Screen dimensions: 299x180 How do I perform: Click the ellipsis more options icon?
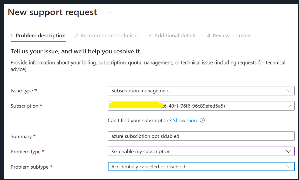[x=109, y=12]
